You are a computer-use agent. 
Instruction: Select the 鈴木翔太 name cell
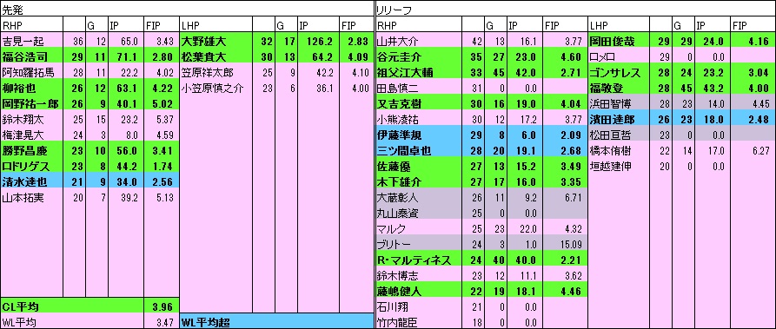point(31,119)
